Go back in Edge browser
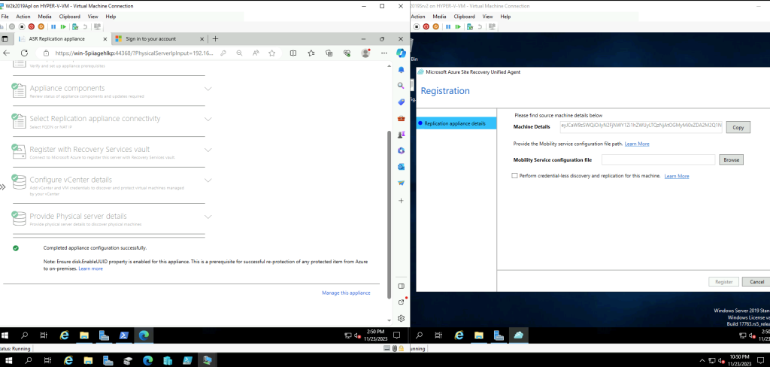This screenshot has width=770, height=367. point(6,53)
